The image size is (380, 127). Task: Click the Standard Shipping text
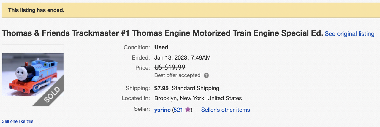point(196,88)
